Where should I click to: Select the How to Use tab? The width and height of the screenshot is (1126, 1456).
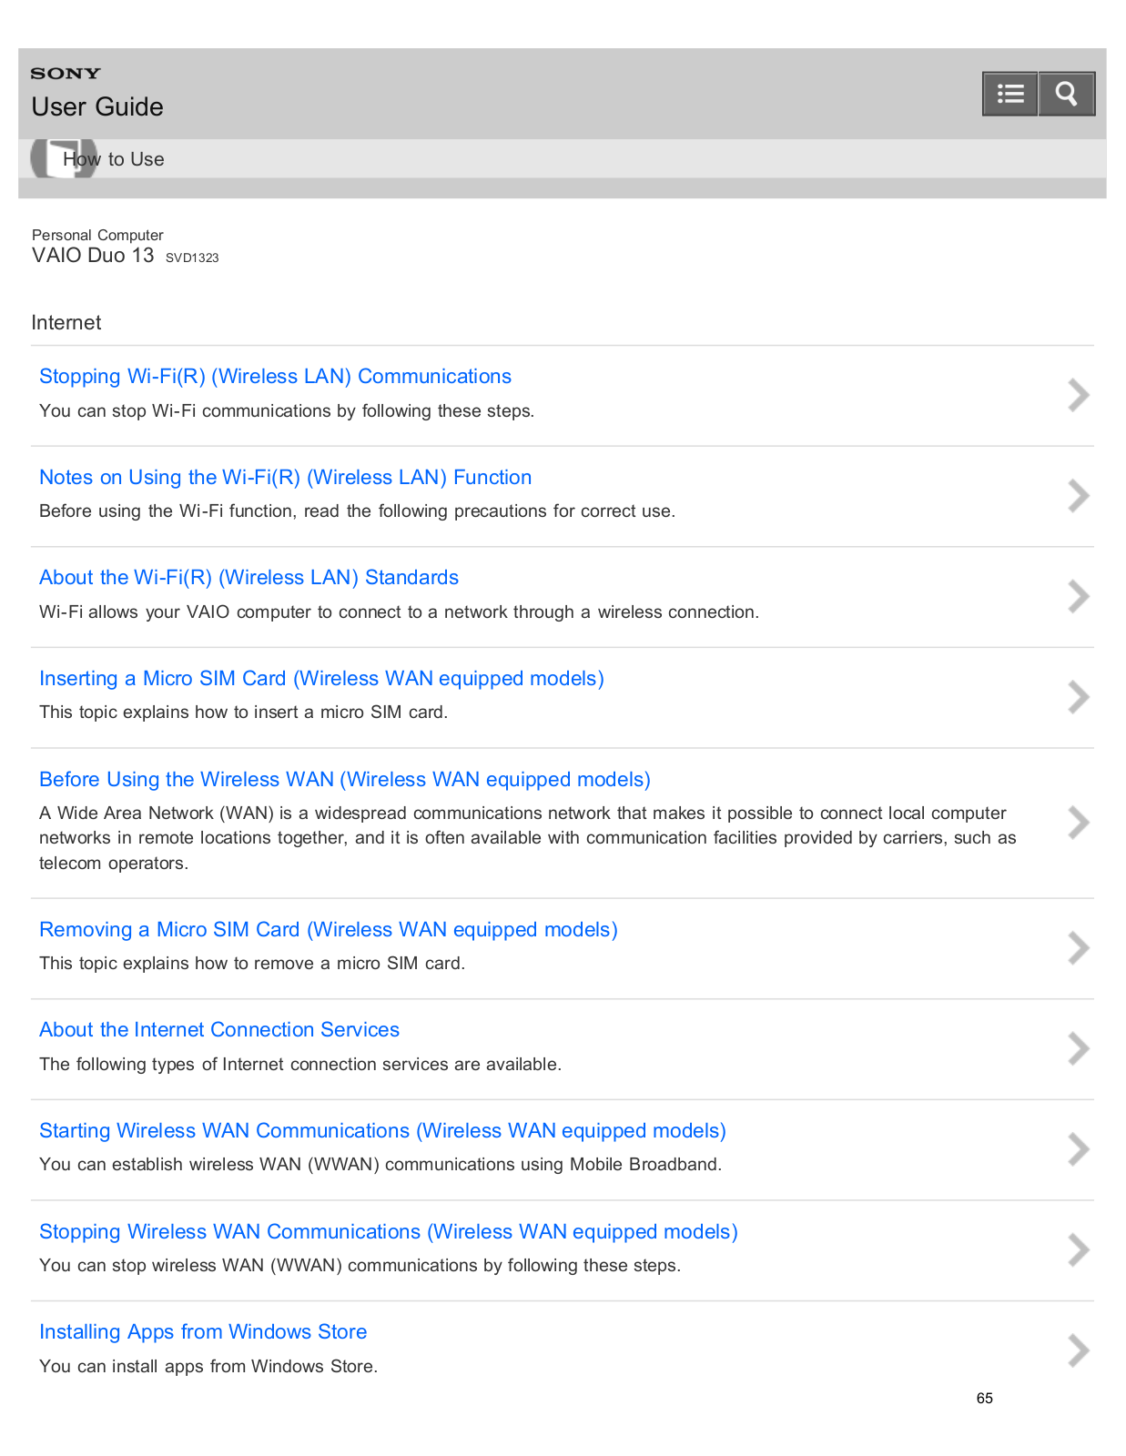pos(114,159)
